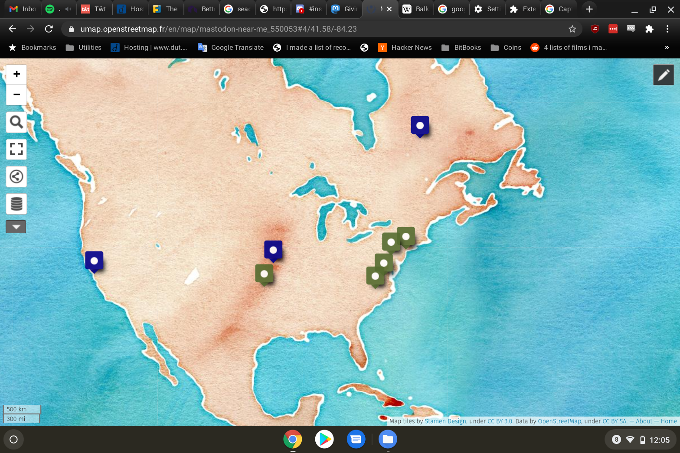Switch to the Mastodon Givin tab
This screenshot has height=453, width=680.
point(344,9)
